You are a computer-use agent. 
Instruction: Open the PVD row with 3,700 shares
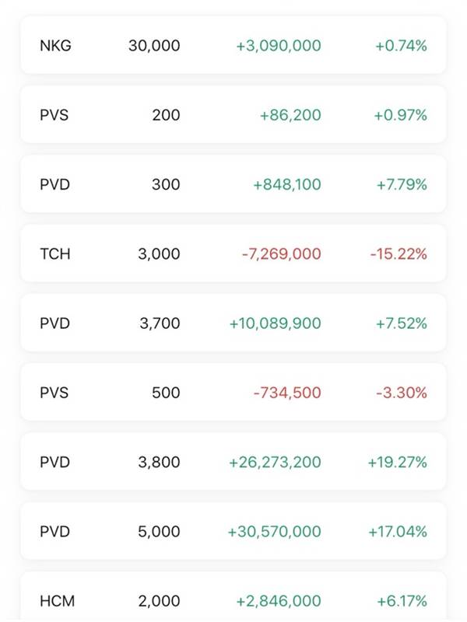click(233, 323)
